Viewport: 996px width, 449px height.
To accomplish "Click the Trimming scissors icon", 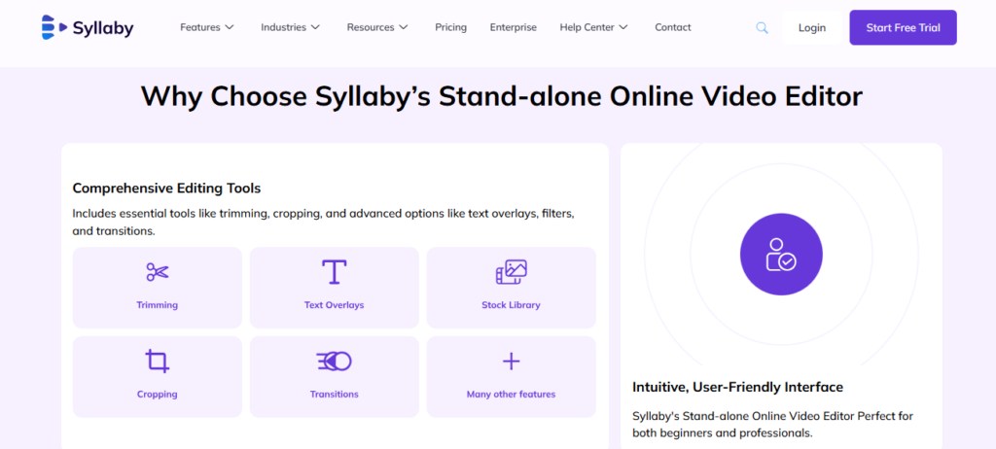I will [x=158, y=272].
